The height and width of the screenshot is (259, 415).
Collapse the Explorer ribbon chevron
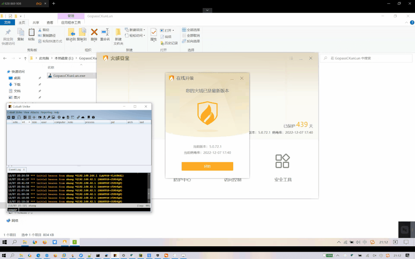pyautogui.click(x=407, y=23)
